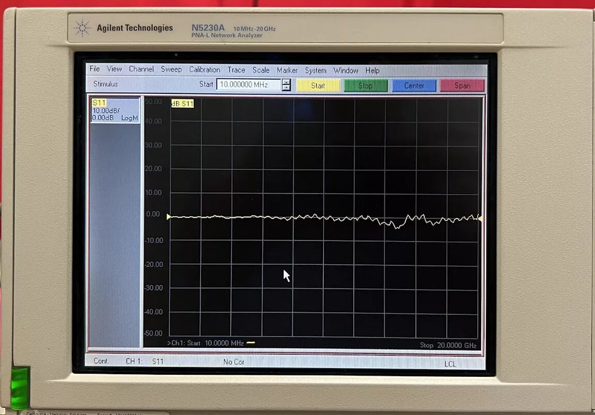Open the Help menu
The height and width of the screenshot is (415, 595).
point(373,70)
